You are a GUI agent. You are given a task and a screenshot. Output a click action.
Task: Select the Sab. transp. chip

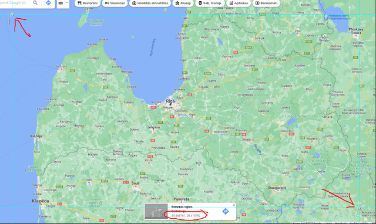point(210,3)
